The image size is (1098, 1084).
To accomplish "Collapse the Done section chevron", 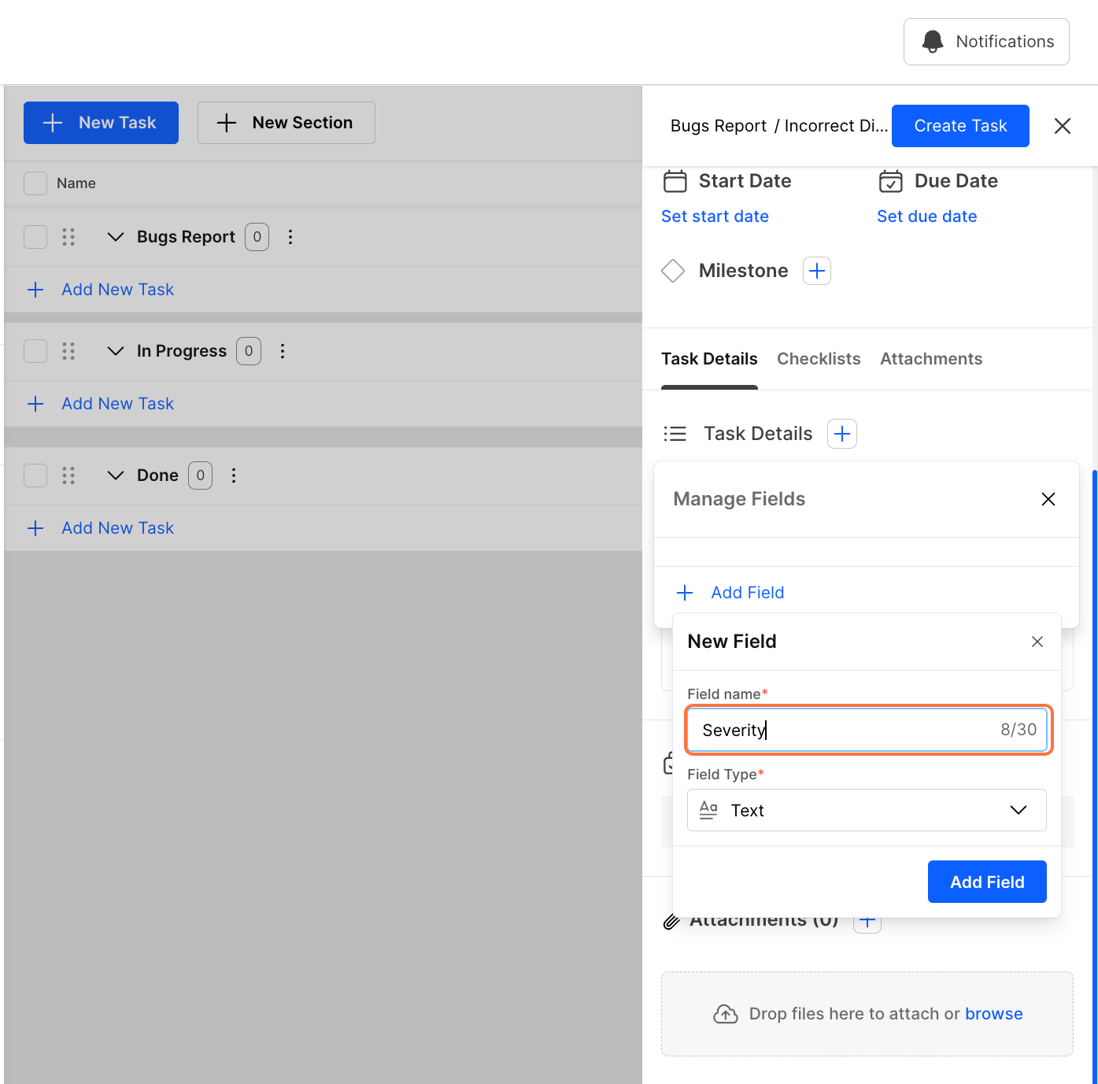I will pos(116,475).
